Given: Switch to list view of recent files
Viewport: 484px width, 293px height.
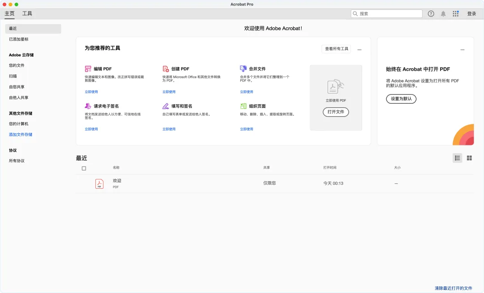Looking at the screenshot, I should [458, 158].
